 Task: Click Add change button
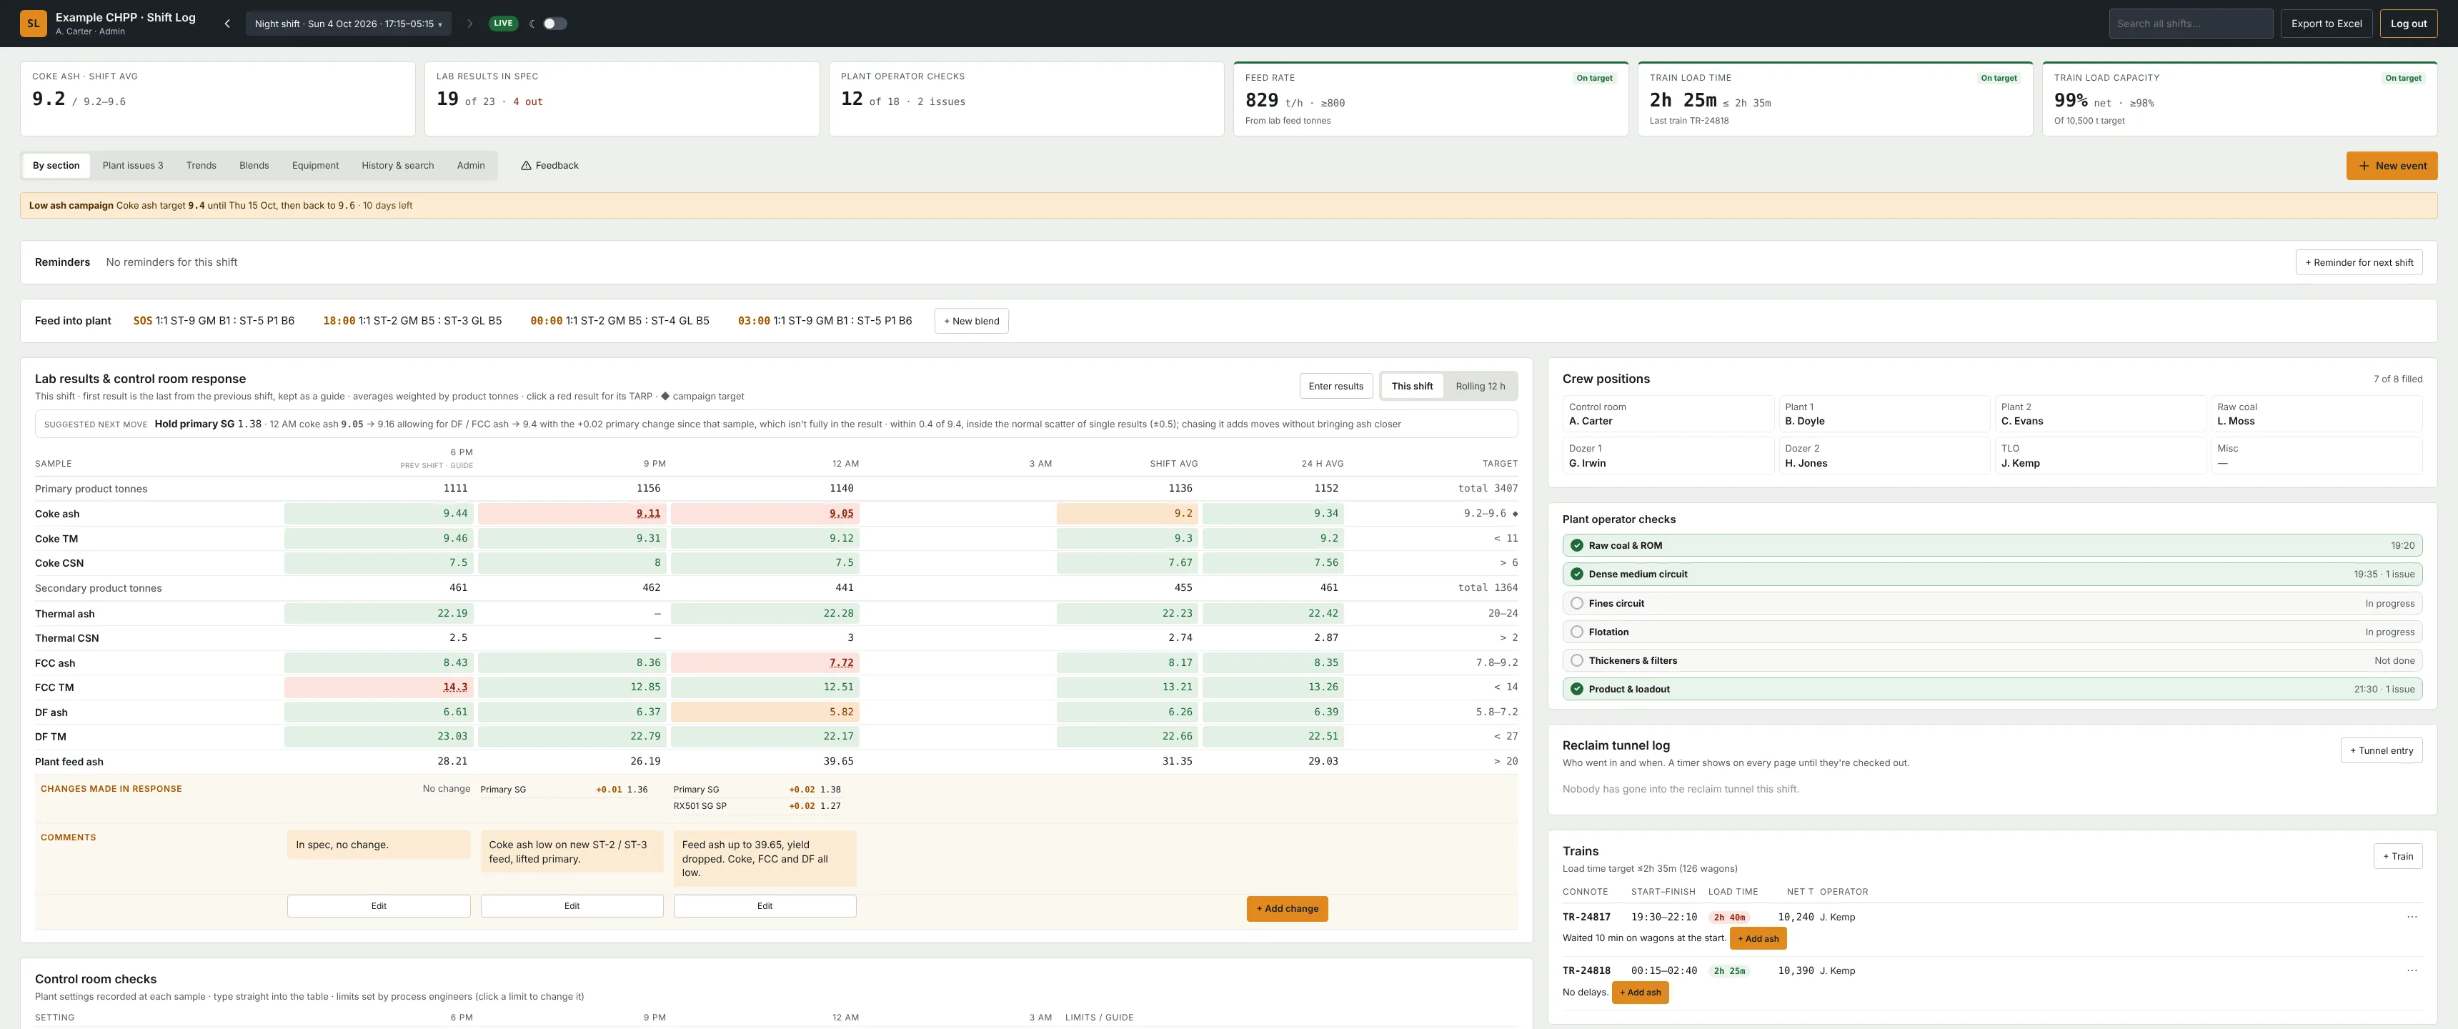(1286, 909)
